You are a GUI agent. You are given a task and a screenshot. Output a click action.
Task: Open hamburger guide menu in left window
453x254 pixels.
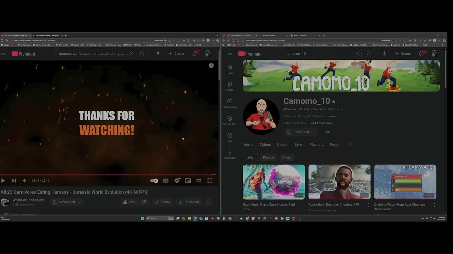(x=3, y=54)
